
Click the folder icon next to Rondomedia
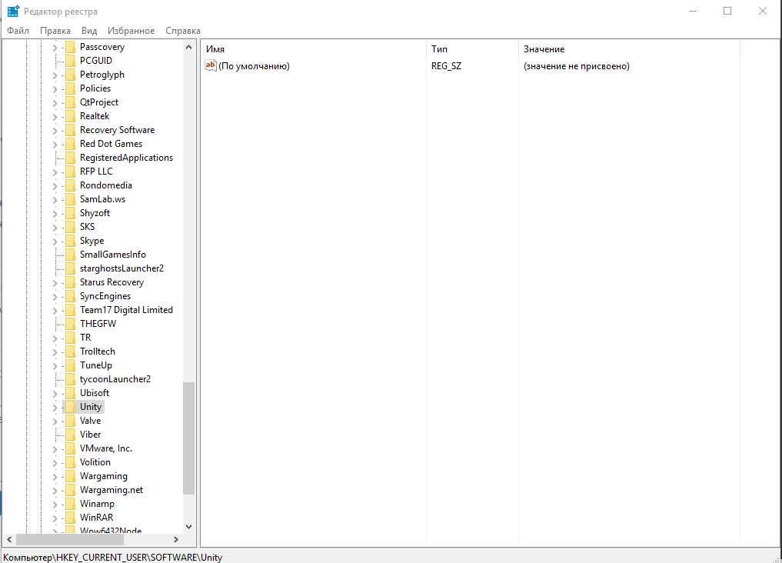[70, 185]
